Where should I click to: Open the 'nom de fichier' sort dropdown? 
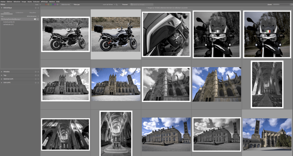point(109,5)
